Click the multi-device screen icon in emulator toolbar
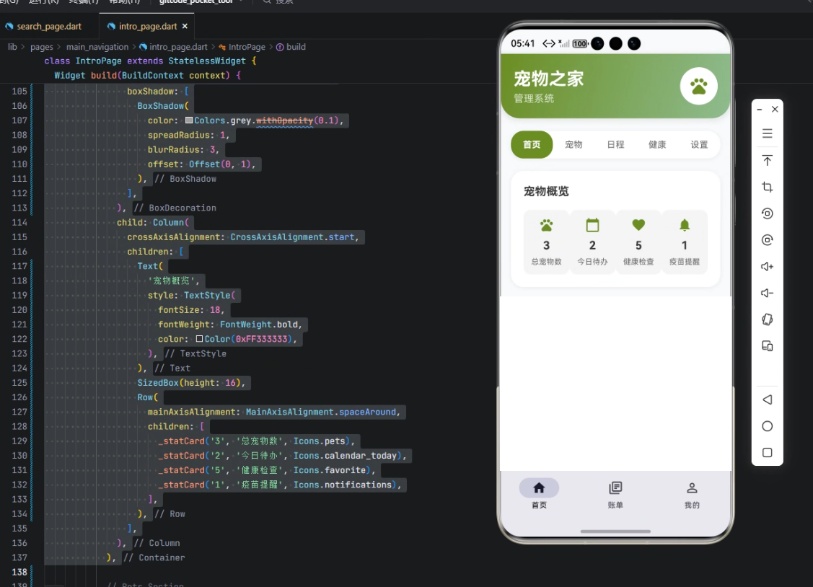Screen dimensions: 813x587 [768, 346]
